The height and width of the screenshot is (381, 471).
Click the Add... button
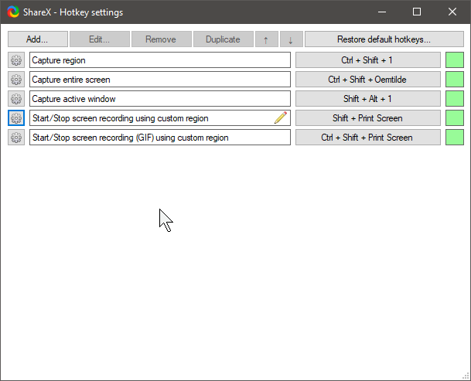(x=37, y=39)
